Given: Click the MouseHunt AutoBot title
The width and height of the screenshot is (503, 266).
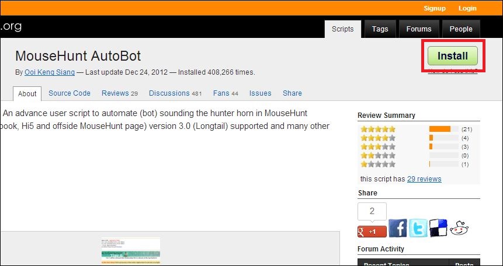Looking at the screenshot, I should 78,56.
